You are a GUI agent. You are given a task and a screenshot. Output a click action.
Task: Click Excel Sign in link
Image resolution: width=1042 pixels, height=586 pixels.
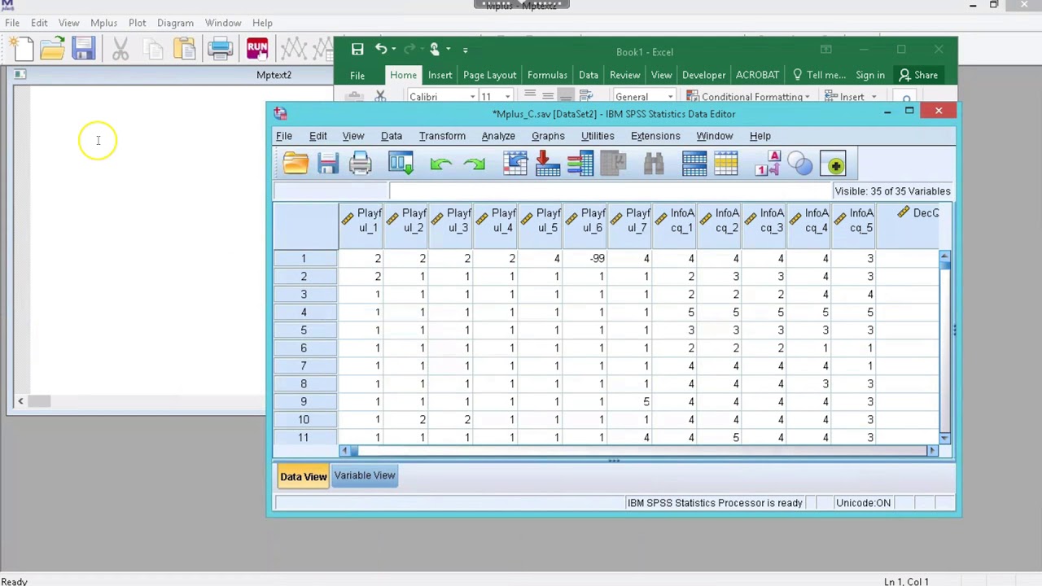[x=870, y=75]
